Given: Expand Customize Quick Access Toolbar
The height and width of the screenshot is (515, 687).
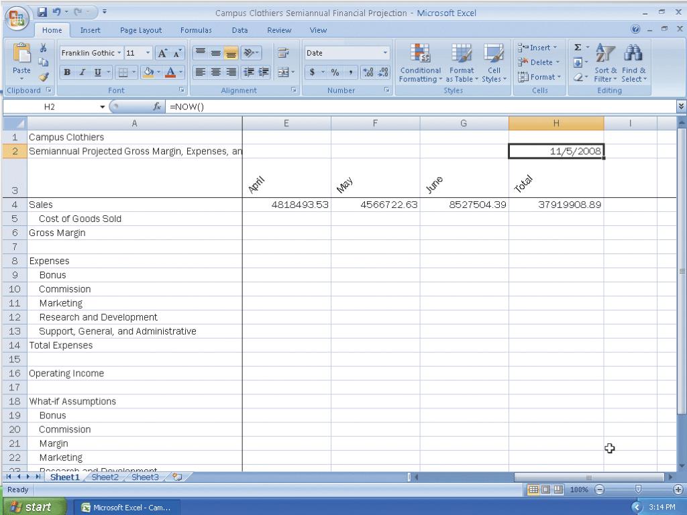Looking at the screenshot, I should [x=104, y=12].
